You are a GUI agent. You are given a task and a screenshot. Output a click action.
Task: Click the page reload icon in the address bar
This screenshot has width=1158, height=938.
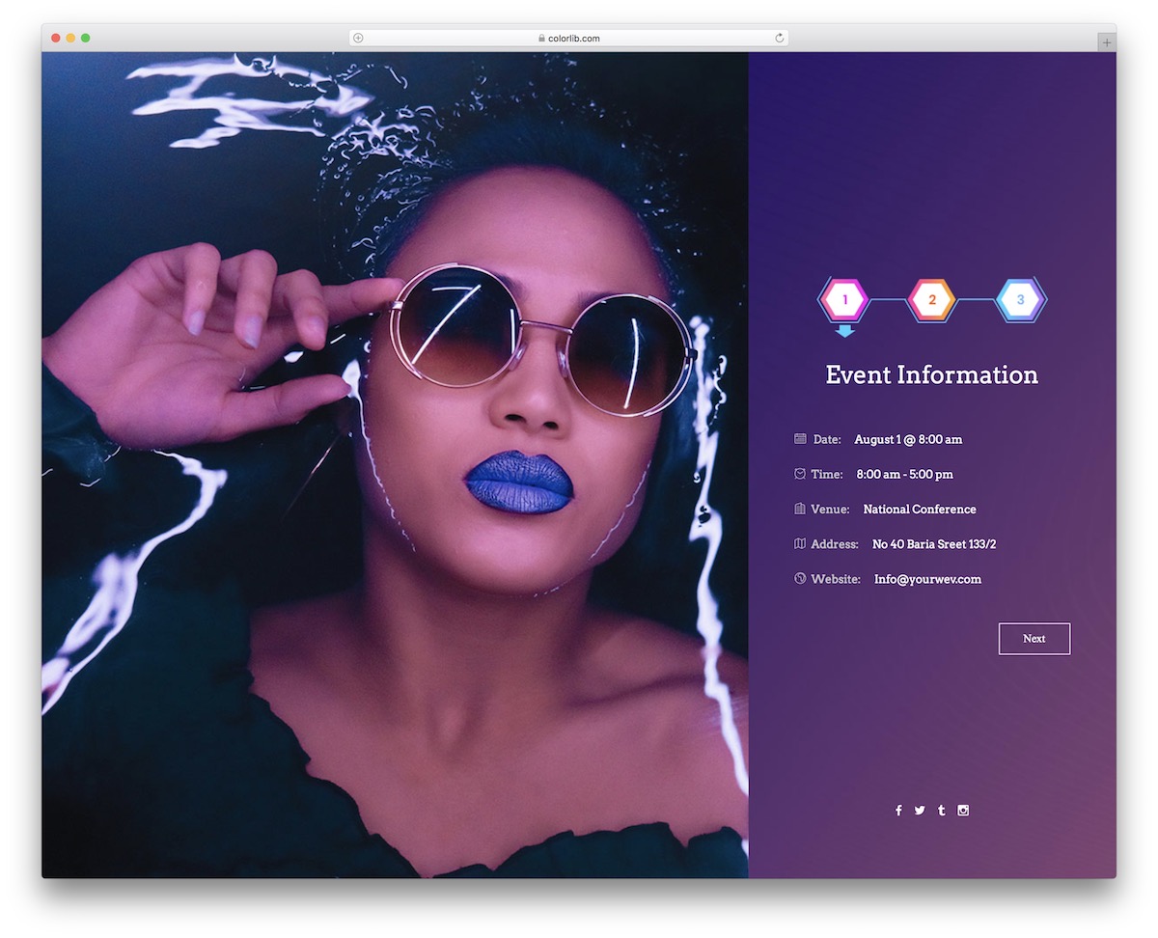click(x=779, y=38)
